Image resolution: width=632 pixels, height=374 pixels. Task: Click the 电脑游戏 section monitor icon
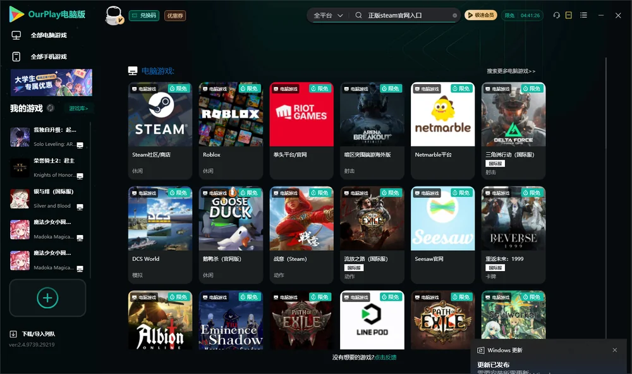(133, 71)
